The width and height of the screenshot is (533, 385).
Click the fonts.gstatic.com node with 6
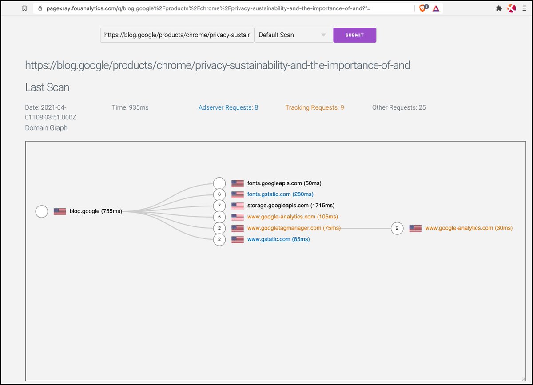point(219,194)
